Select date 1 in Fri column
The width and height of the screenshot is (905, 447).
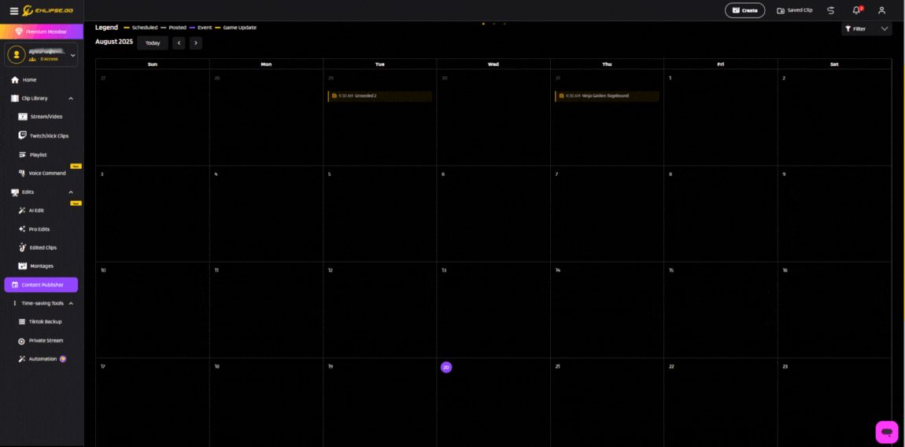click(x=670, y=78)
